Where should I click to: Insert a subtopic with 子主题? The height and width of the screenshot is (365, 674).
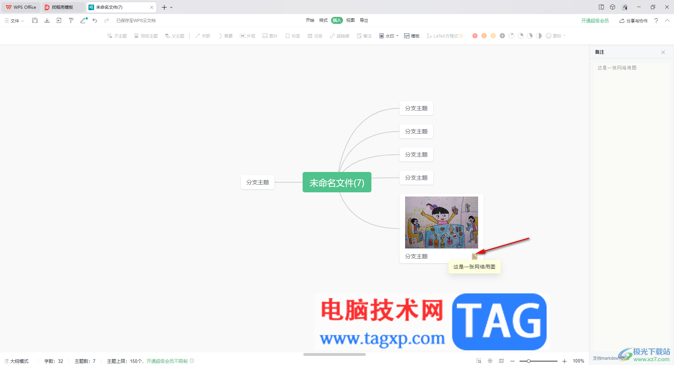pos(117,36)
